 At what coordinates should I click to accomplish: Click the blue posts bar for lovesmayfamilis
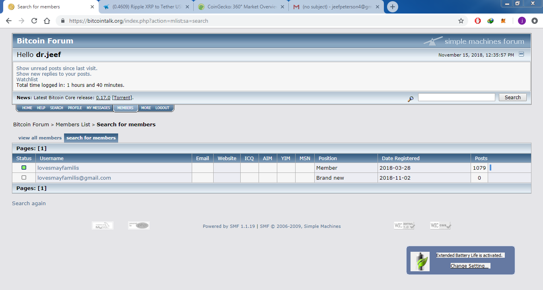coord(490,168)
